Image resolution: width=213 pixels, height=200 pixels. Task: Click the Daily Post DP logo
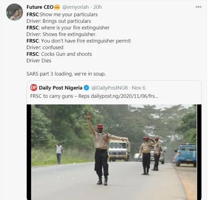[x=34, y=88]
